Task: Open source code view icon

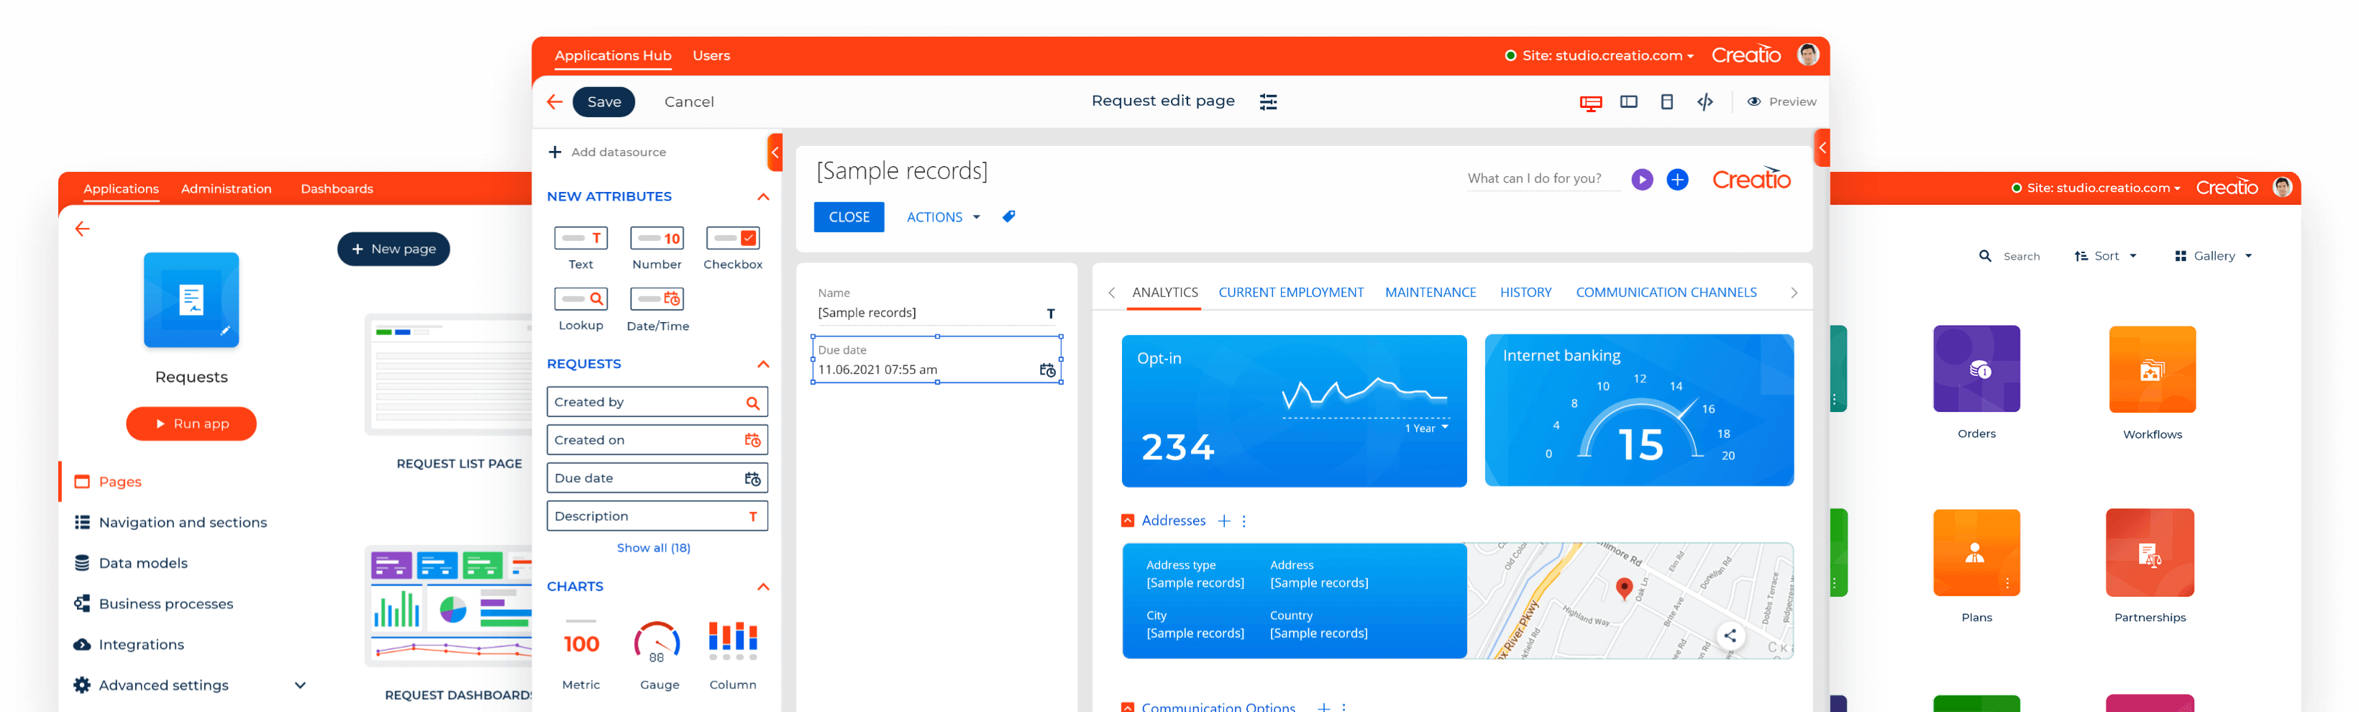Action: (1705, 101)
